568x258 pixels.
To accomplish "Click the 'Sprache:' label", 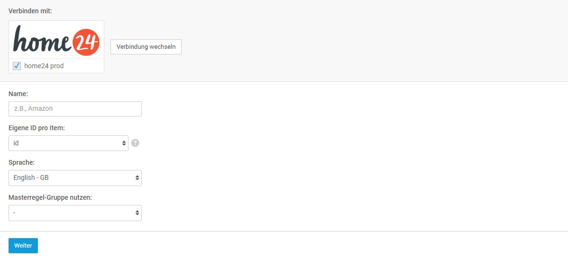I will (21, 163).
